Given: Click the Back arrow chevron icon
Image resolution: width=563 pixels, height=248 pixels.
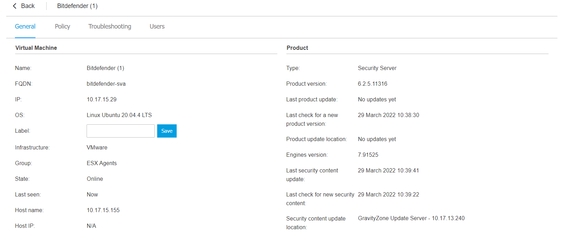Looking at the screenshot, I should pyautogui.click(x=15, y=6).
